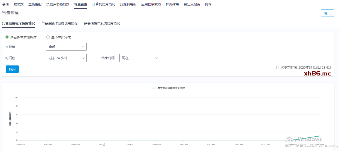Viewport: 339px width, 151px height.
Task: Open the 资源利用率 tab
Action: pos(128,4)
